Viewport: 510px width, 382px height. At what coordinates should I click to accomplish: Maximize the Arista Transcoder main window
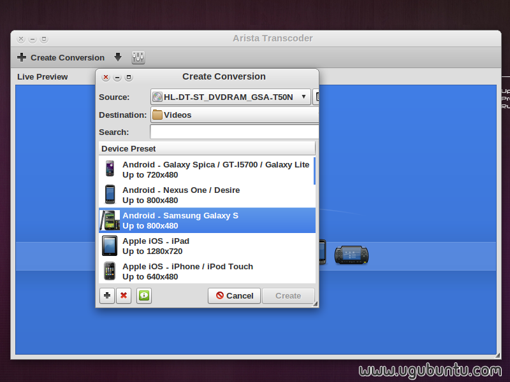tap(44, 39)
